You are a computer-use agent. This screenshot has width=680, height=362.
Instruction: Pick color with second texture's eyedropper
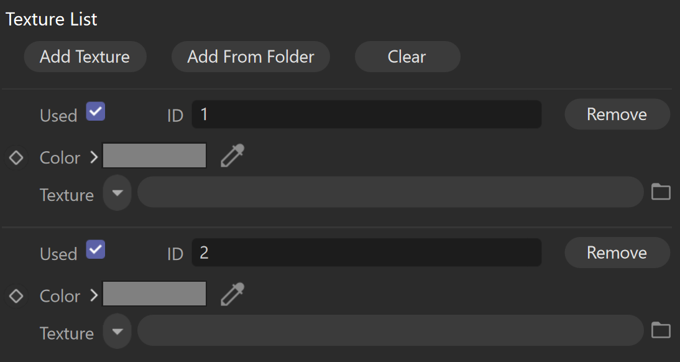click(232, 294)
